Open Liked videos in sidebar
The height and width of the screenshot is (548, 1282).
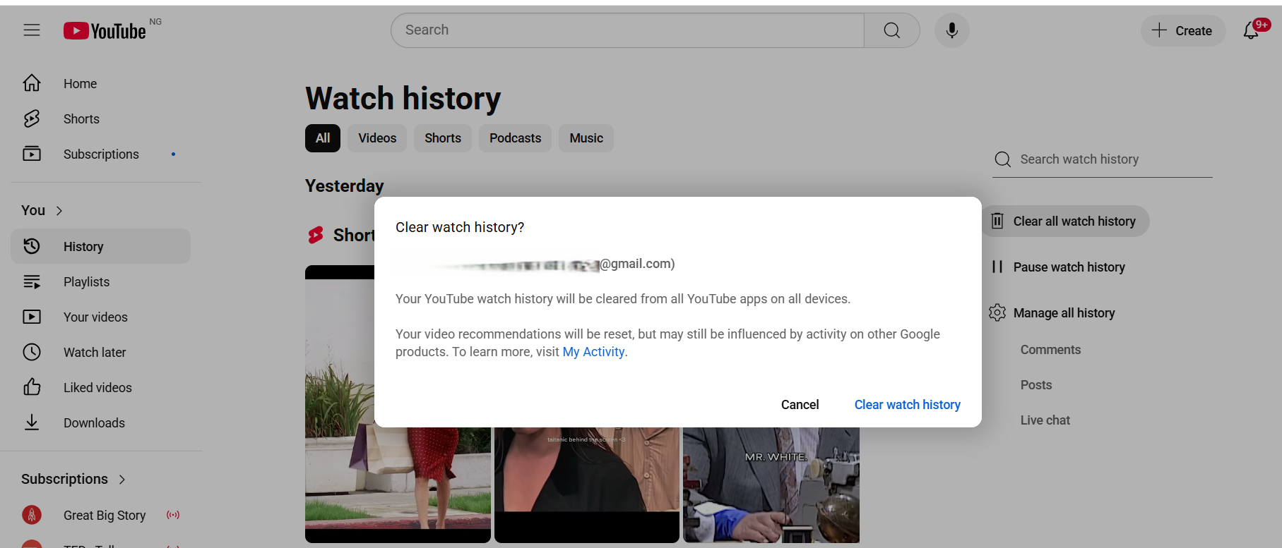[101, 387]
